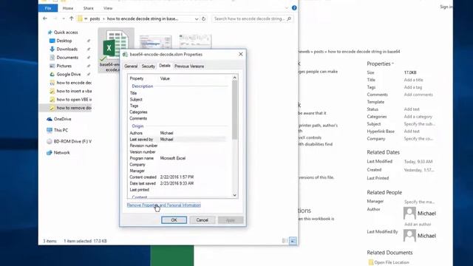
Task: Click Date last saved value
Action: coord(177,183)
